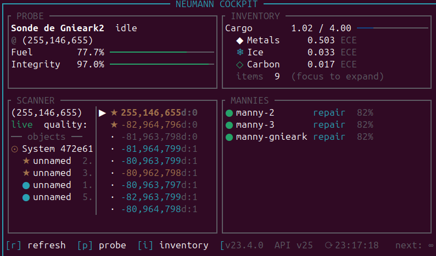Click the Fuel value 77.7%
The image size is (436, 256).
pyautogui.click(x=91, y=52)
